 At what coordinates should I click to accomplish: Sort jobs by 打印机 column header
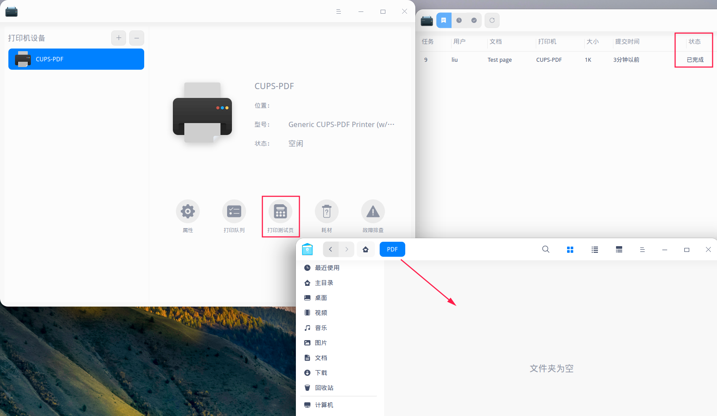click(547, 41)
